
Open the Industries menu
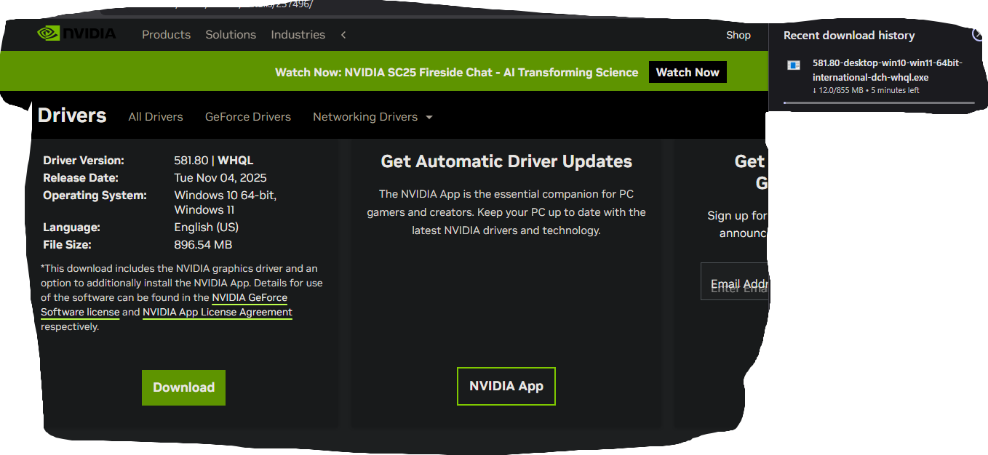[298, 34]
